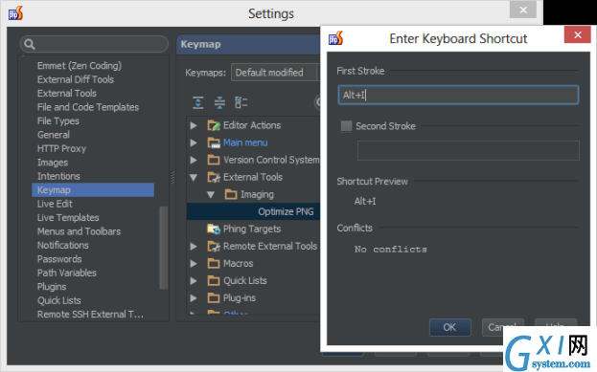Click OK in Enter Keyboard Shortcut dialog

449,328
